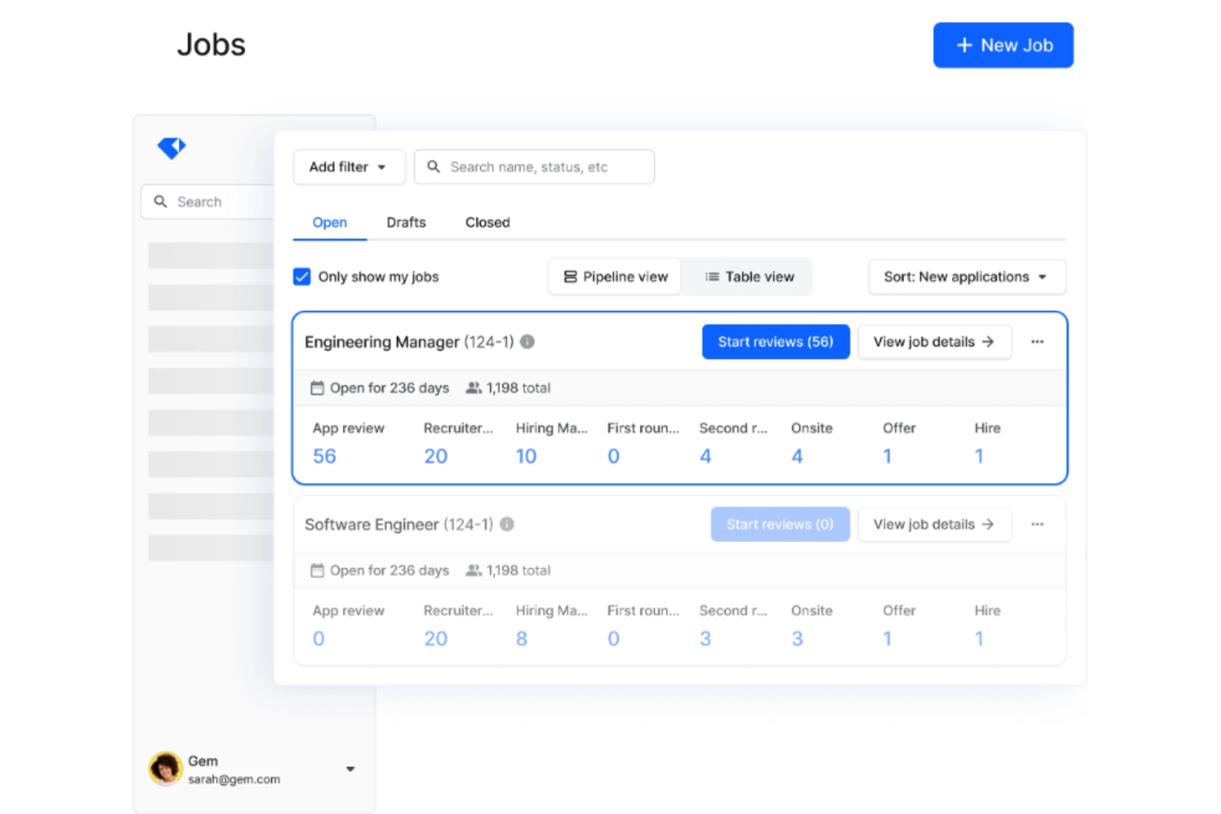Uncheck Only show my jobs
Image resolution: width=1221 pixels, height=814 pixels.
301,276
